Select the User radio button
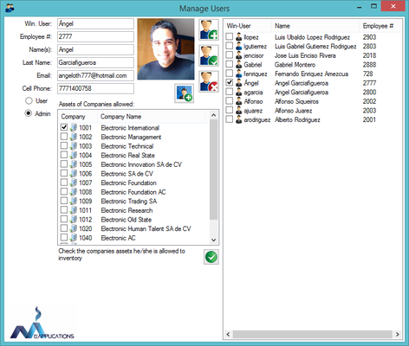Image resolution: width=409 pixels, height=346 pixels. 29,100
